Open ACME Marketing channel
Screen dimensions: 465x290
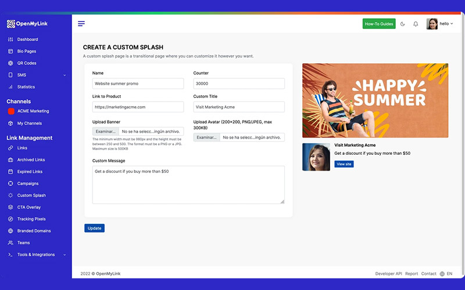(33, 111)
